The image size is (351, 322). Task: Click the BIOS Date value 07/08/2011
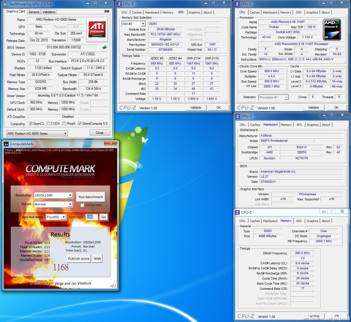pyautogui.click(x=301, y=182)
